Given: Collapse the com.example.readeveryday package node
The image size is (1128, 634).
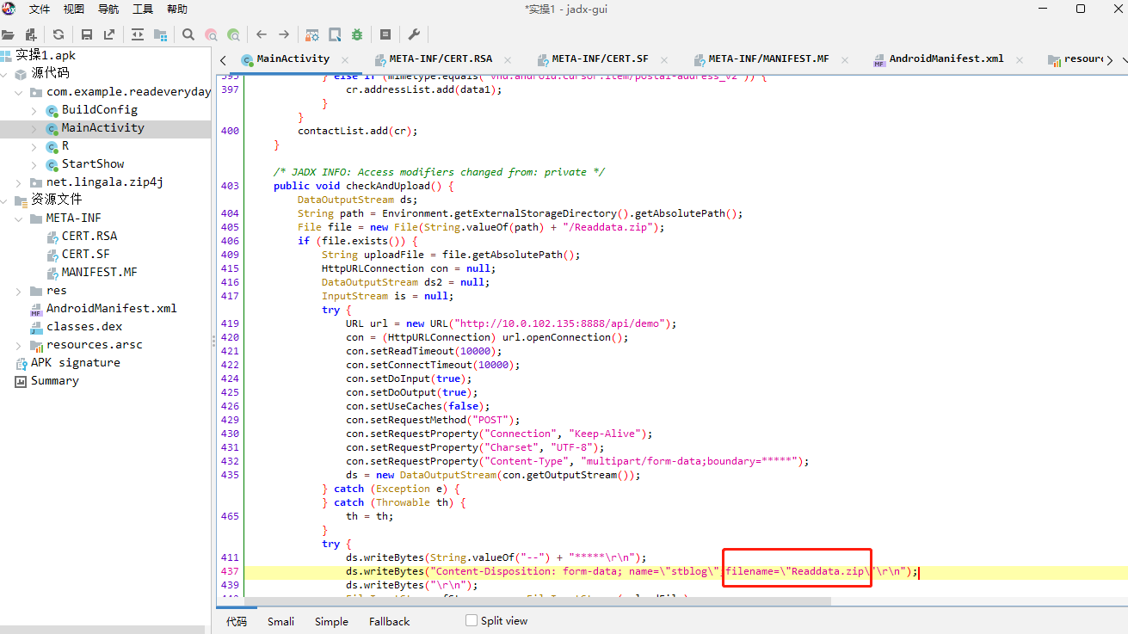Looking at the screenshot, I should click(x=19, y=92).
